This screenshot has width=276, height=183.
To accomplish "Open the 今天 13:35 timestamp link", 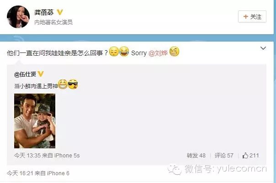I will click(27, 156).
